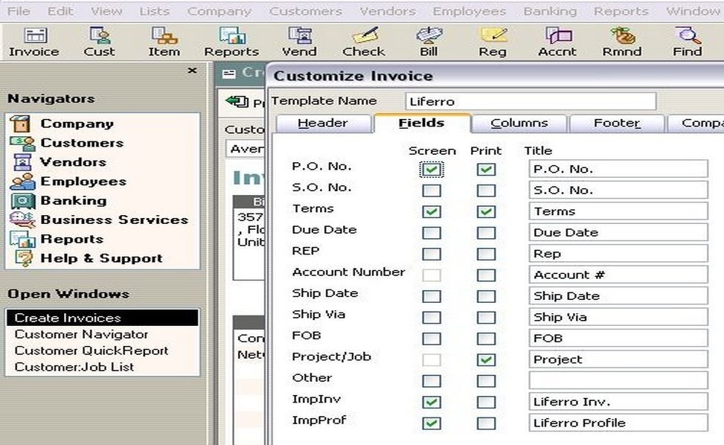
Task: Open the Vend toolbar icon
Action: coord(299,39)
